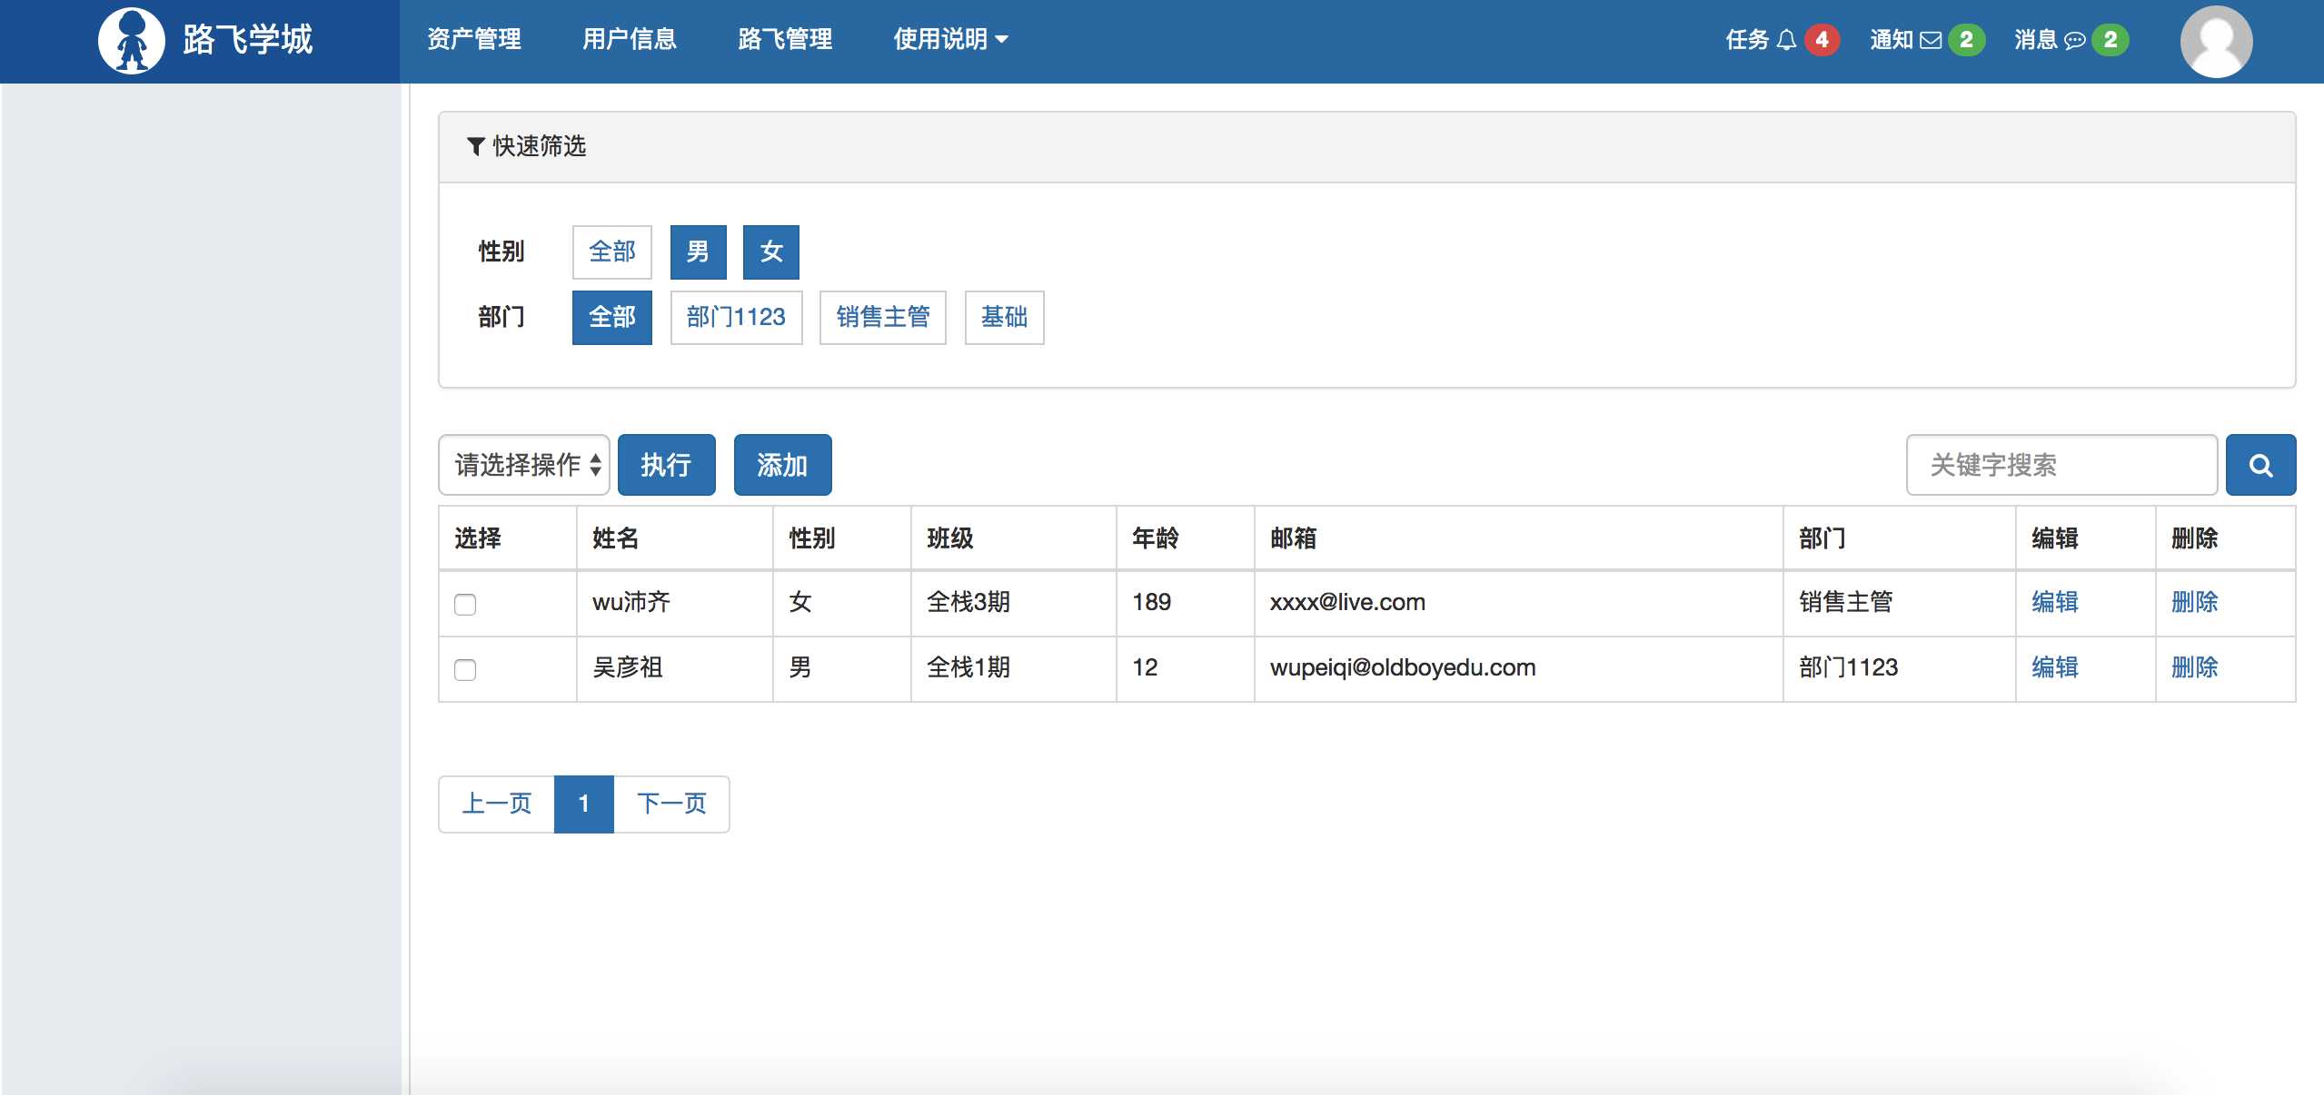2324x1095 pixels.
Task: Click 删除 link for 吴彦祖
Action: pyautogui.click(x=2194, y=667)
